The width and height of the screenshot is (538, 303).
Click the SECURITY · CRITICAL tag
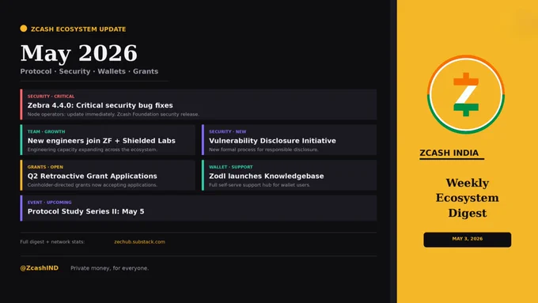(x=51, y=97)
